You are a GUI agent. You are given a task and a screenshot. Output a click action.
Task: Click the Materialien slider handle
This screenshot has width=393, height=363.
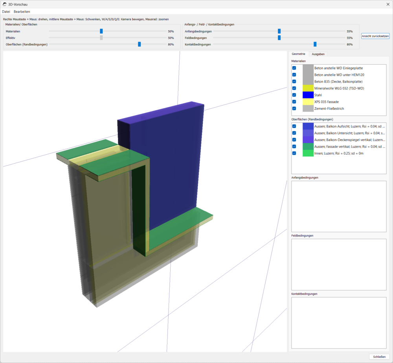(101, 31)
